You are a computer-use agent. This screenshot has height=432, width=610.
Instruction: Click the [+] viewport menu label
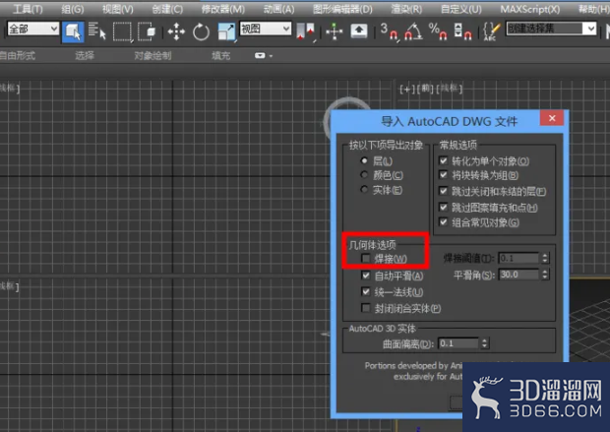point(407,90)
